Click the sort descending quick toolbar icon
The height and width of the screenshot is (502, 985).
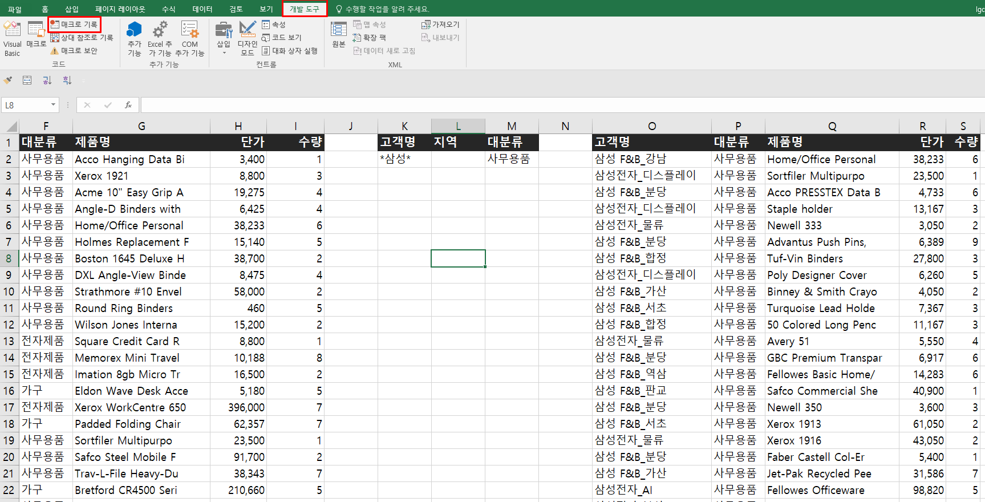click(x=67, y=80)
